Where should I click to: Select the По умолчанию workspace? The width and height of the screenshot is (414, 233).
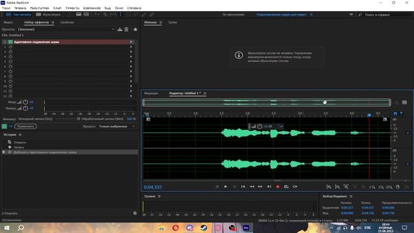(x=233, y=14)
